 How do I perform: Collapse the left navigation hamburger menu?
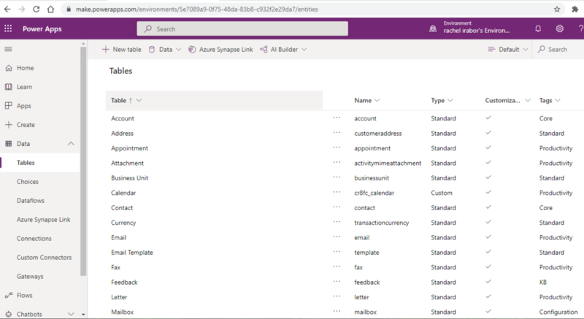tap(8, 49)
